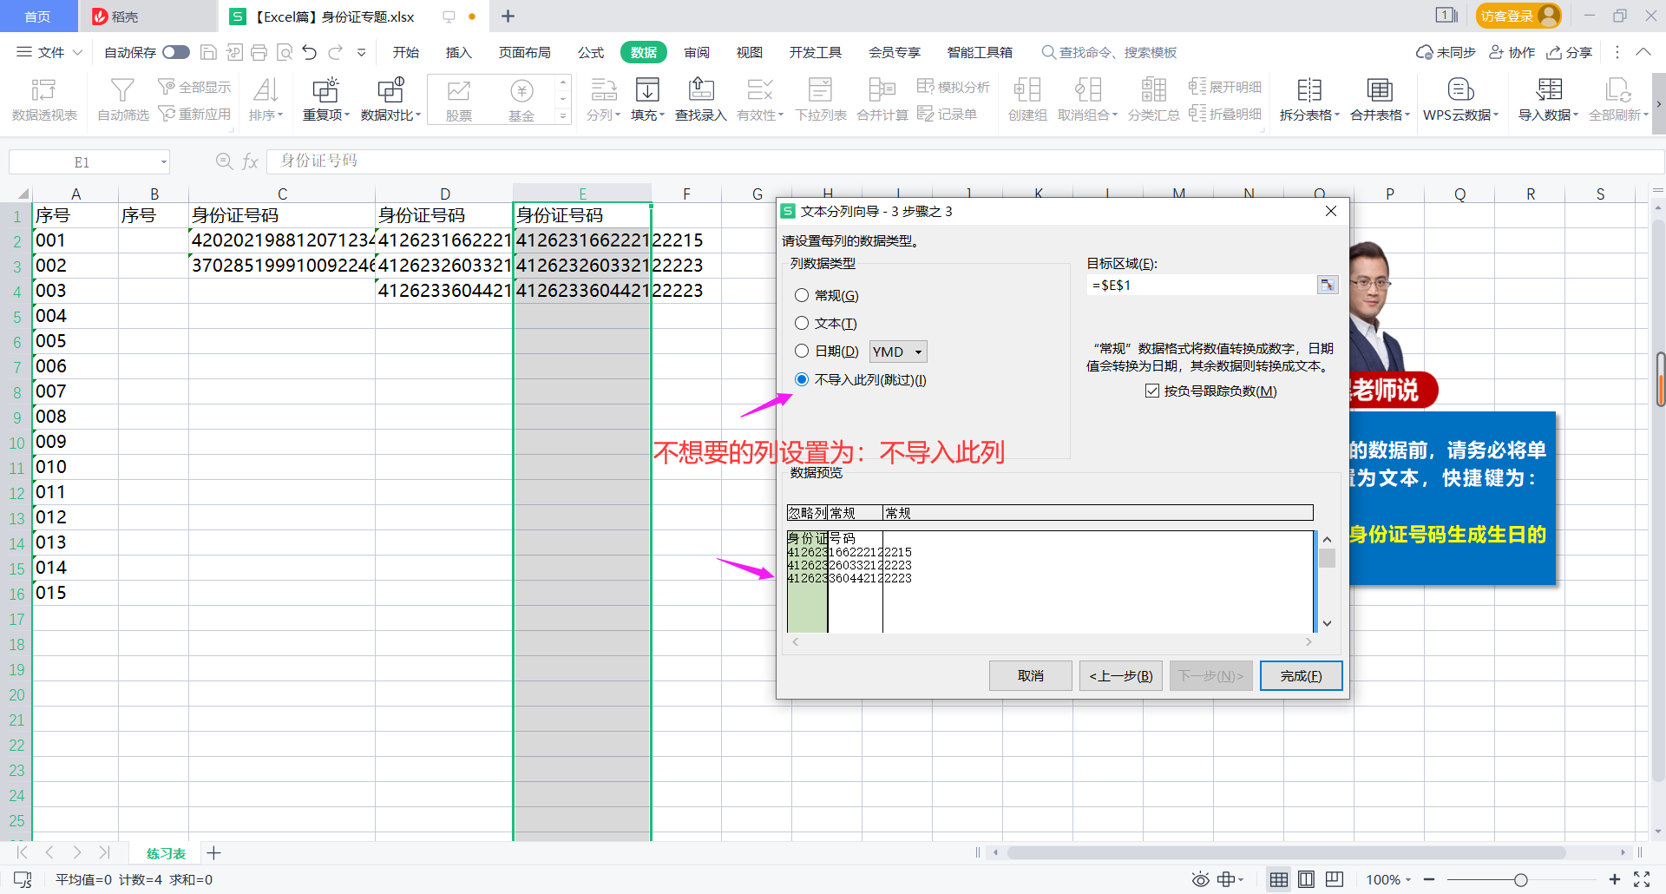Click the insert function fx icon
The width and height of the screenshot is (1666, 894).
[250, 161]
